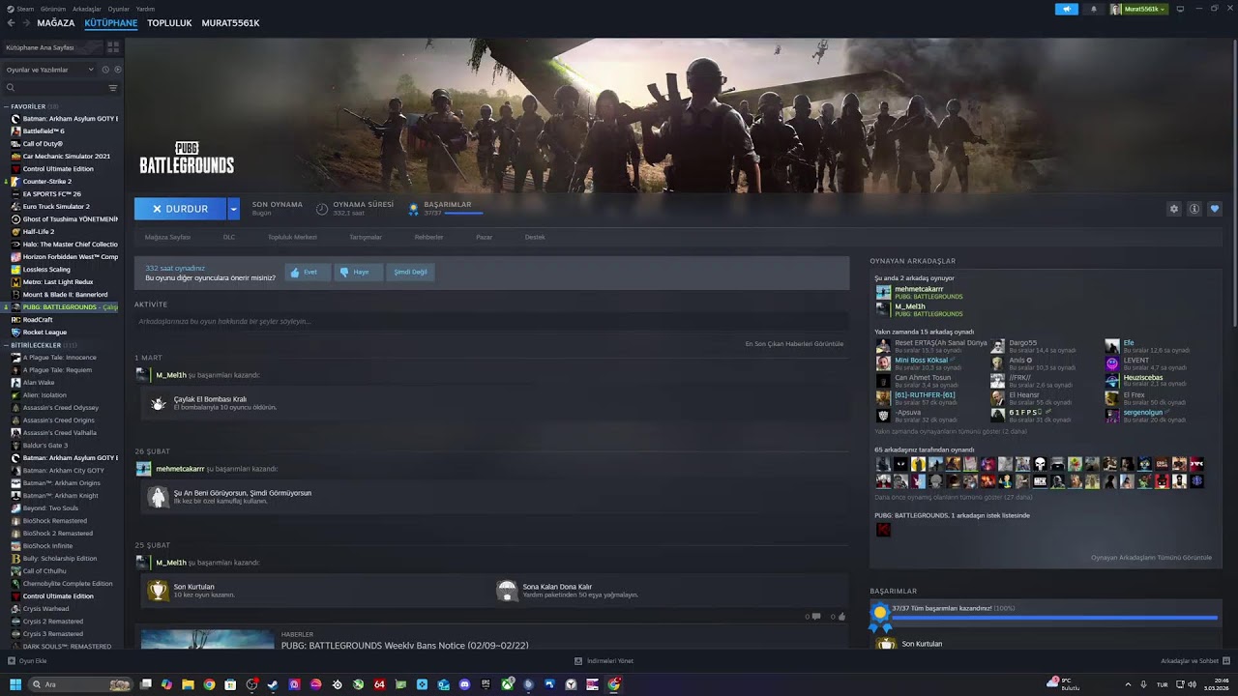Stop the game with Durdur
This screenshot has height=696, width=1238.
click(x=181, y=209)
